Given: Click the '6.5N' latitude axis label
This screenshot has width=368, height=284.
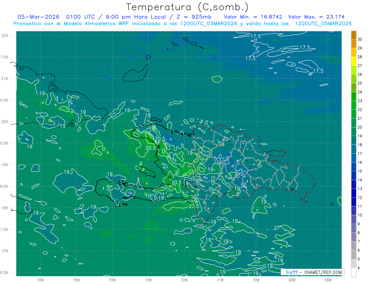Looking at the screenshot, I should point(5,272).
